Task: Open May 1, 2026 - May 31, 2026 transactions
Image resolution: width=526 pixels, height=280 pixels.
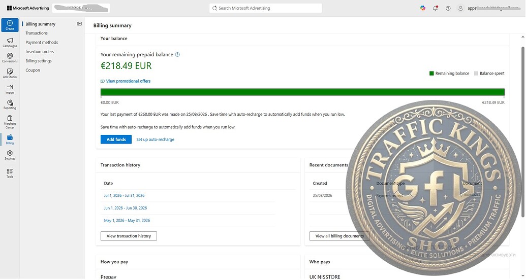Action: [x=127, y=220]
